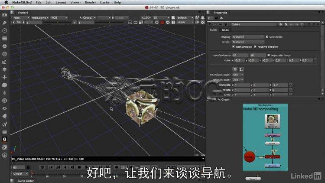Click the gamma slider in viewer
The height and width of the screenshot is (183, 325).
pyautogui.click(x=109, y=23)
